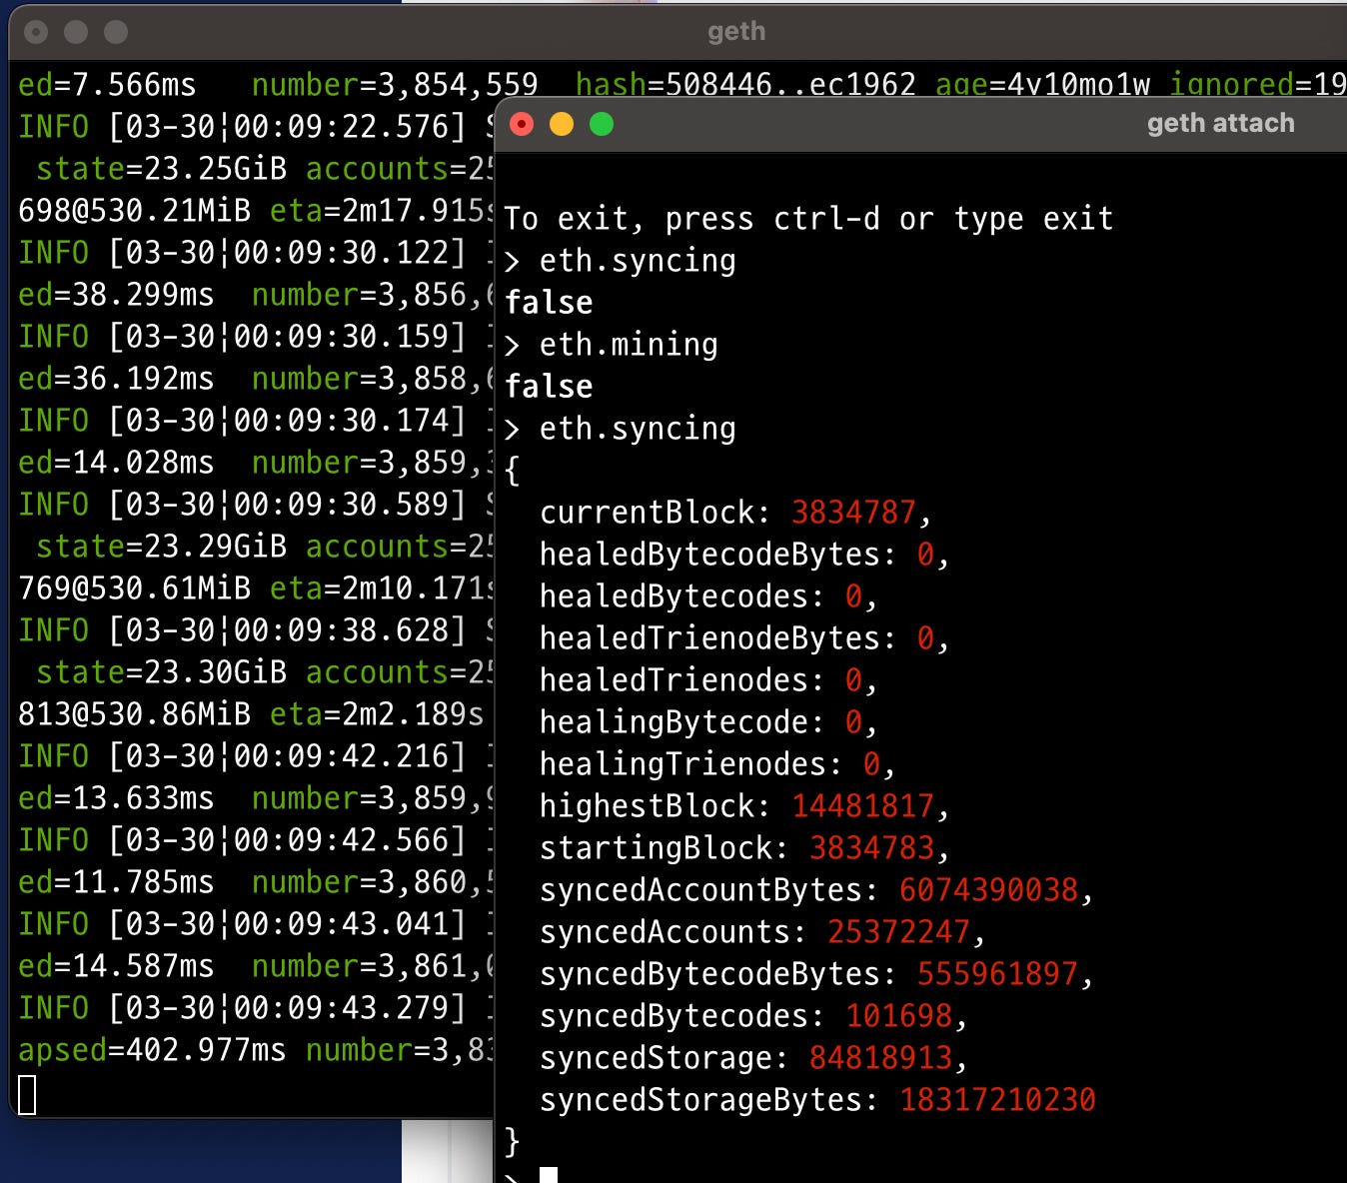Select the highestBlock value 14481817
Screen dimensions: 1347x1183
pyautogui.click(x=862, y=806)
